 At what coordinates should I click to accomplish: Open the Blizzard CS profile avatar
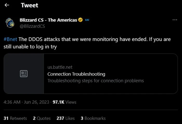pyautogui.click(x=10, y=23)
